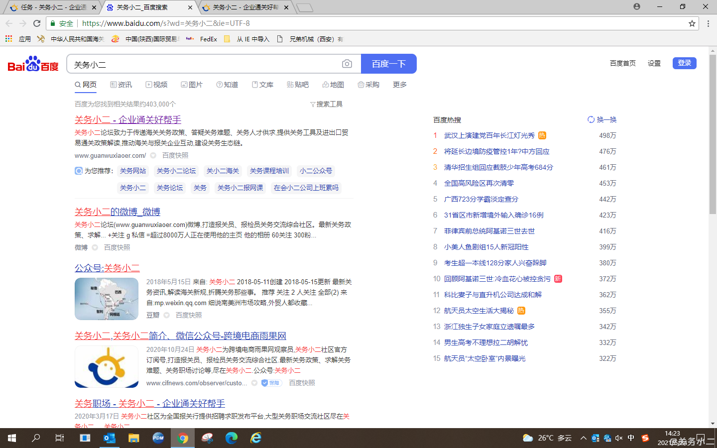Screen dimensions: 717x448
Task: Expand the dropdown beside 豆瓣 source
Action: (x=167, y=315)
